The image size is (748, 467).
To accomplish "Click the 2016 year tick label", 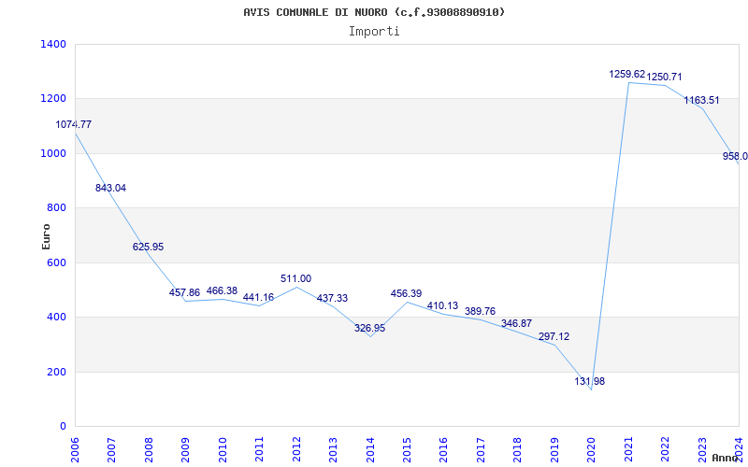I will pos(444,448).
